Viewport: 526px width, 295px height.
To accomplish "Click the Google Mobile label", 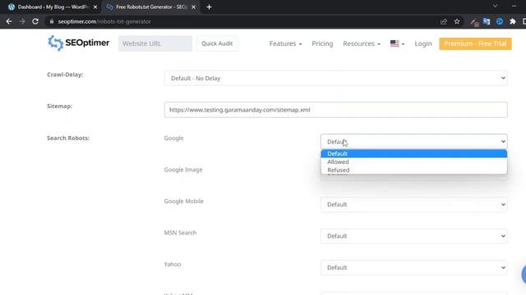I will (x=184, y=201).
